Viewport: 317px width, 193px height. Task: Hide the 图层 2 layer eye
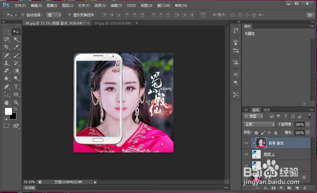[x=246, y=154]
